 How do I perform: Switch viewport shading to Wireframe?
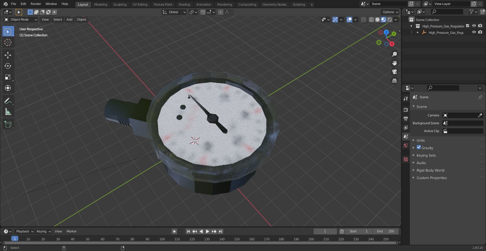(371, 20)
